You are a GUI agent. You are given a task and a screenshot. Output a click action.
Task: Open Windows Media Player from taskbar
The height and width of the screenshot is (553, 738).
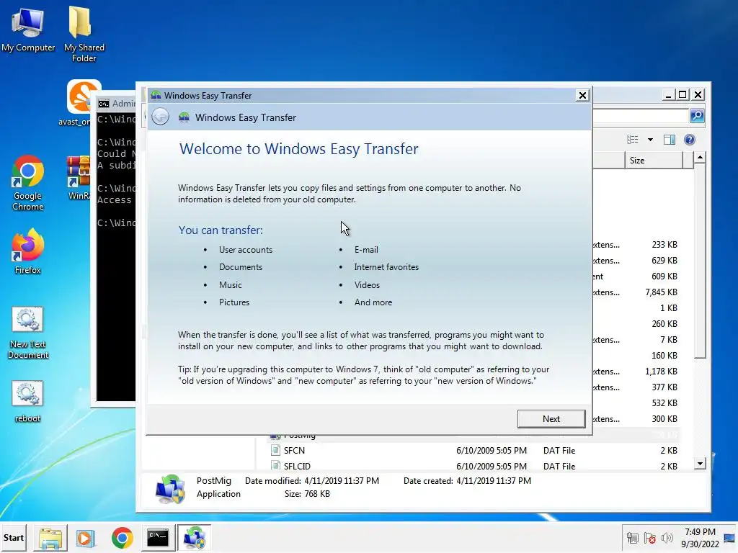[x=86, y=538]
